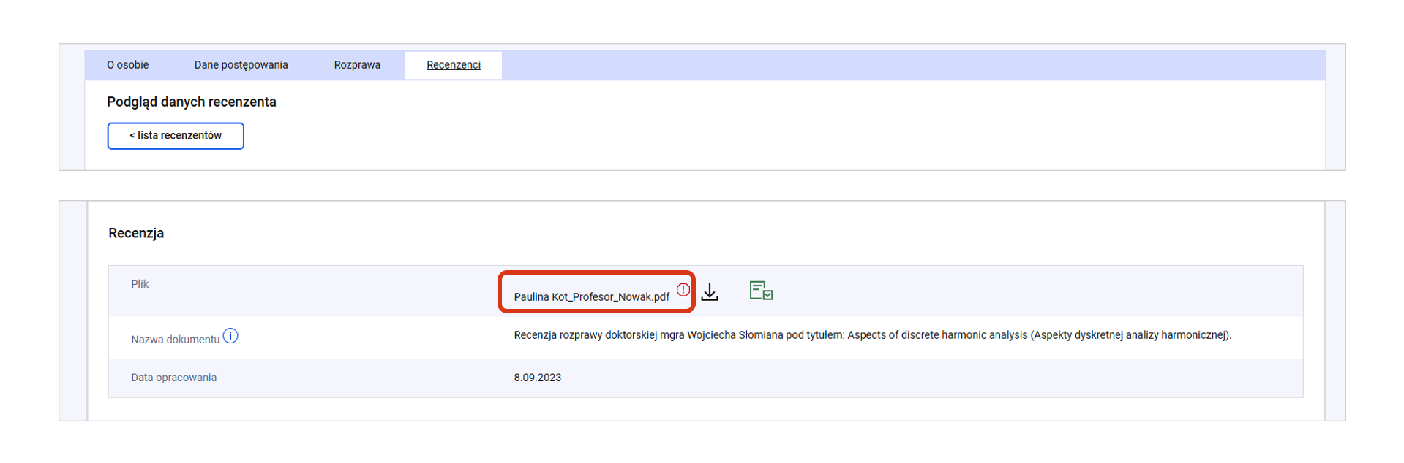Click the empty tab bar area right of Recenzenci
The height and width of the screenshot is (463, 1404).
(907, 65)
